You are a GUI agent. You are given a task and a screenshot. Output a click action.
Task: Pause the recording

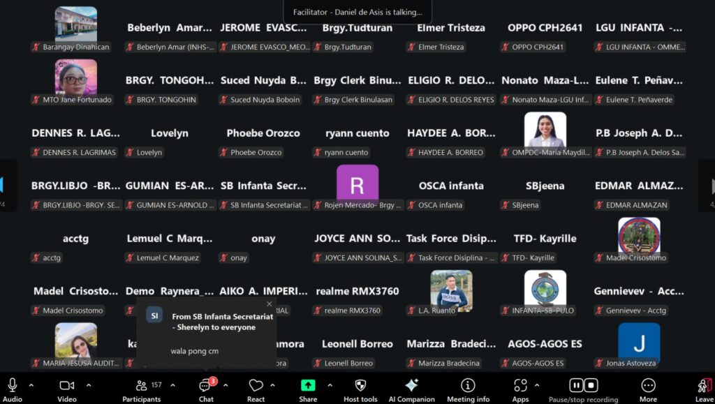click(576, 385)
